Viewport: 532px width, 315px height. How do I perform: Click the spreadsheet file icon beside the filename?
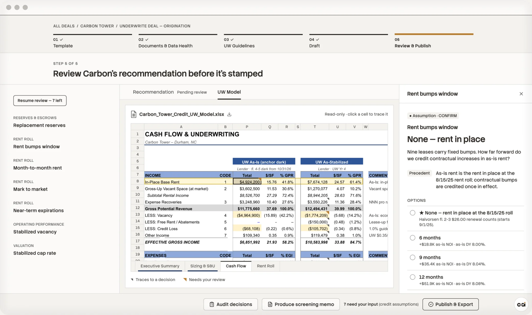(134, 114)
